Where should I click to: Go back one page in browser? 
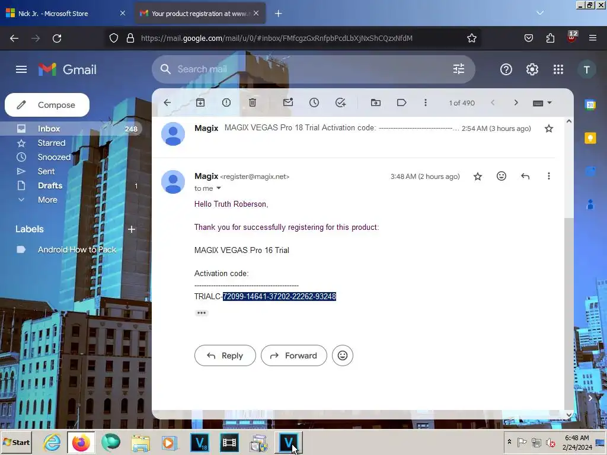14,39
